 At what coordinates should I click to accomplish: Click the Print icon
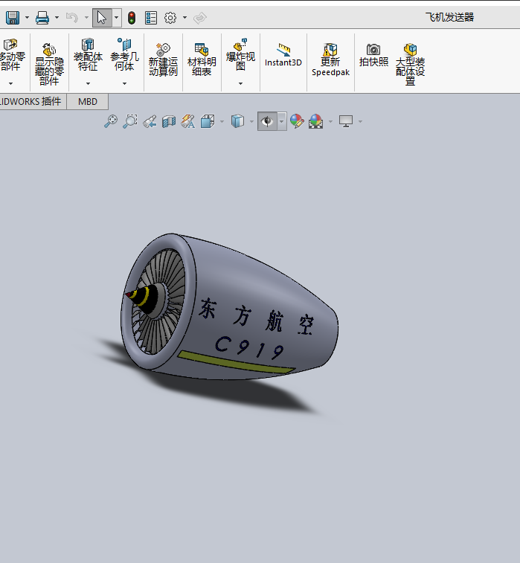point(42,17)
